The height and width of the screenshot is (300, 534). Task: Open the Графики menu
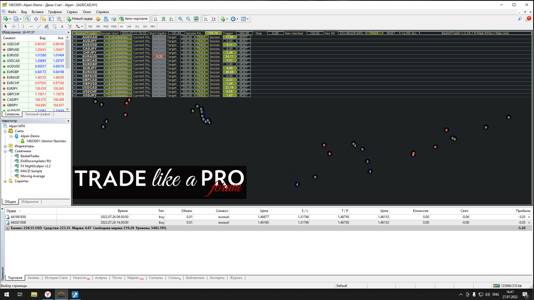coord(55,12)
